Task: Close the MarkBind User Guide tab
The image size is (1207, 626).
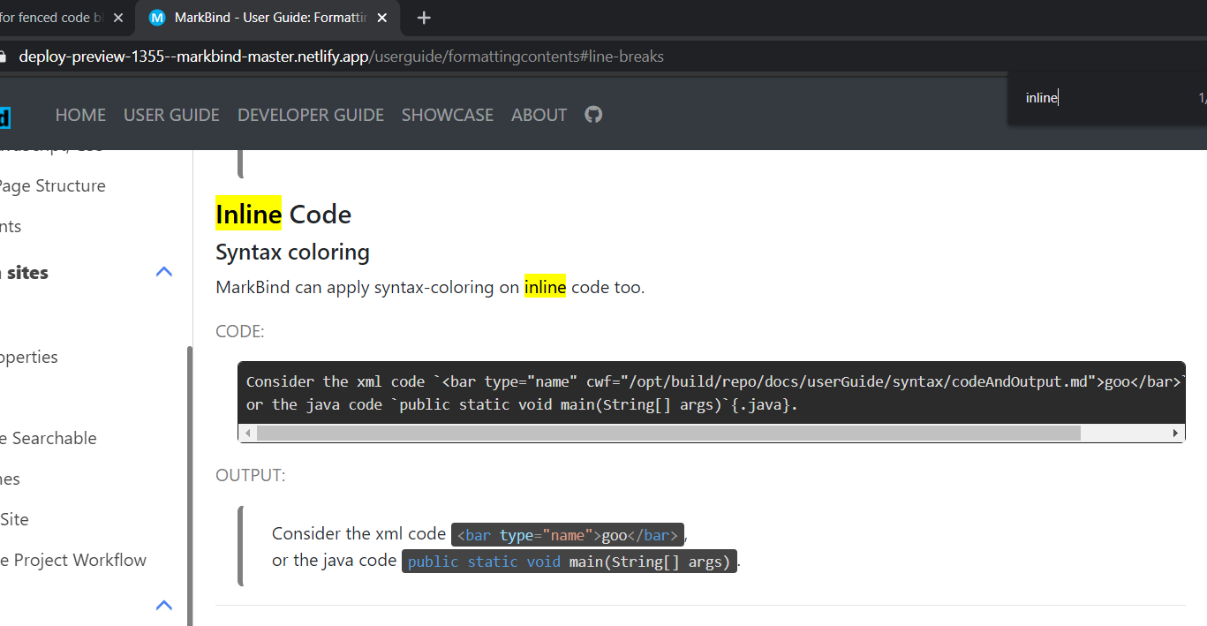Action: click(x=381, y=18)
